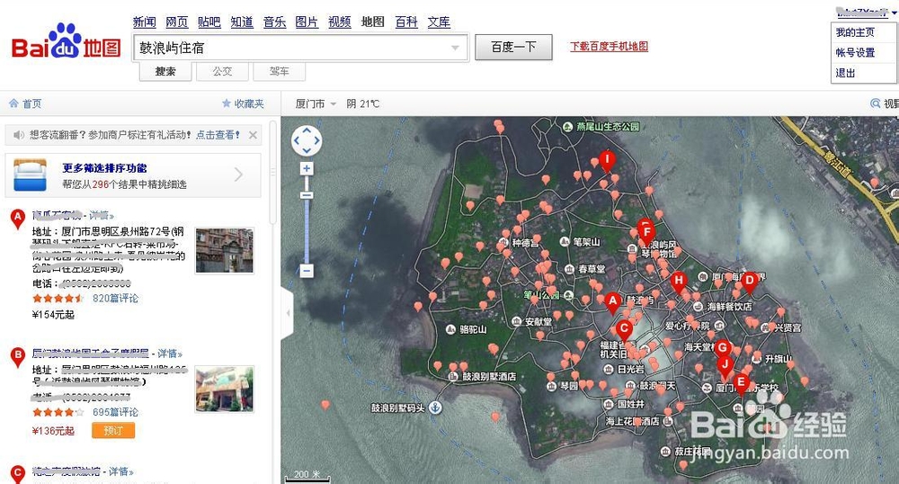Viewport: 899px width, 484px height.
Task: Open the 新闻 navigation link
Action: (x=145, y=22)
